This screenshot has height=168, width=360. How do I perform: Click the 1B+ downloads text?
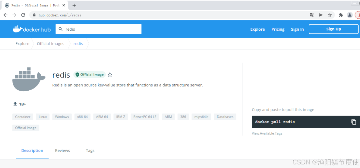point(23,104)
